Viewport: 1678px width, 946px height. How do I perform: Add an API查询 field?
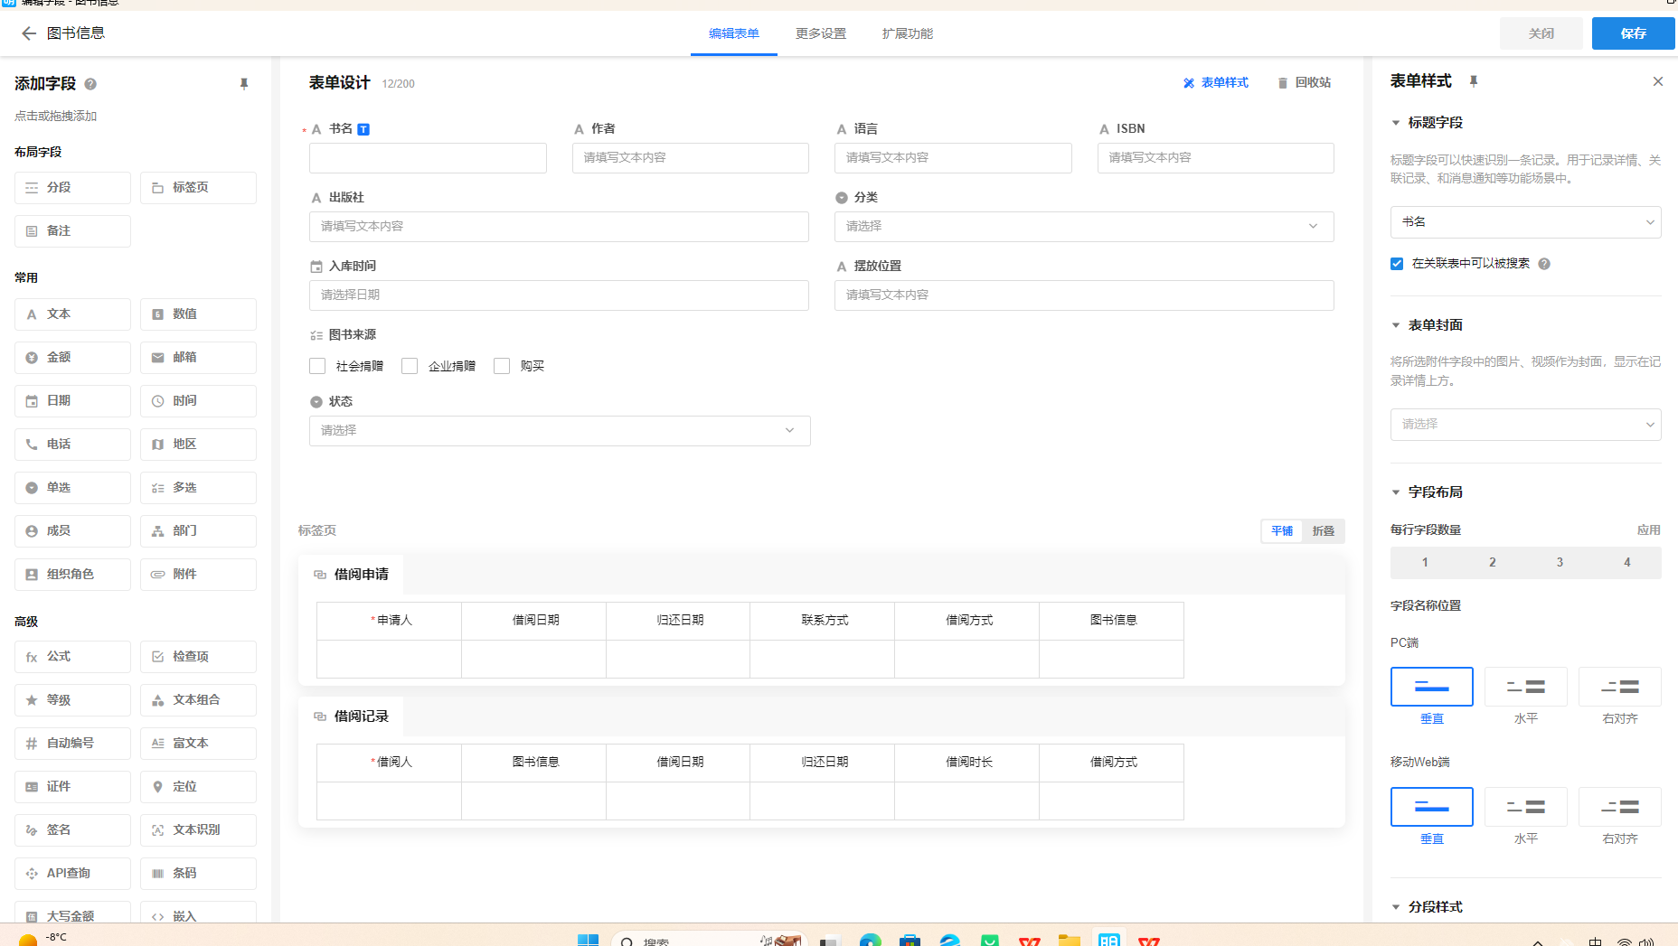[x=72, y=873]
